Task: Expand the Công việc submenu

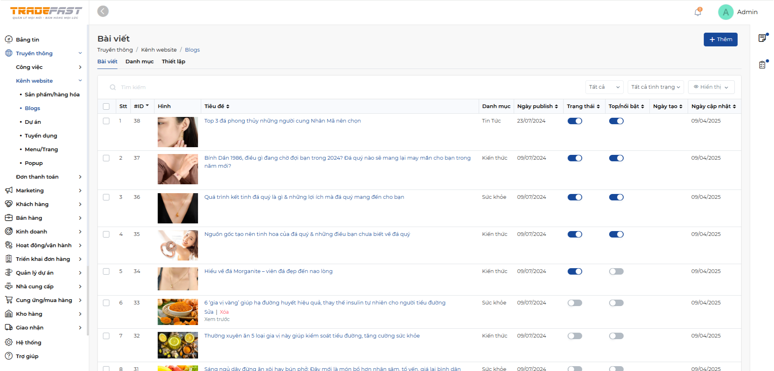Action: [x=80, y=67]
